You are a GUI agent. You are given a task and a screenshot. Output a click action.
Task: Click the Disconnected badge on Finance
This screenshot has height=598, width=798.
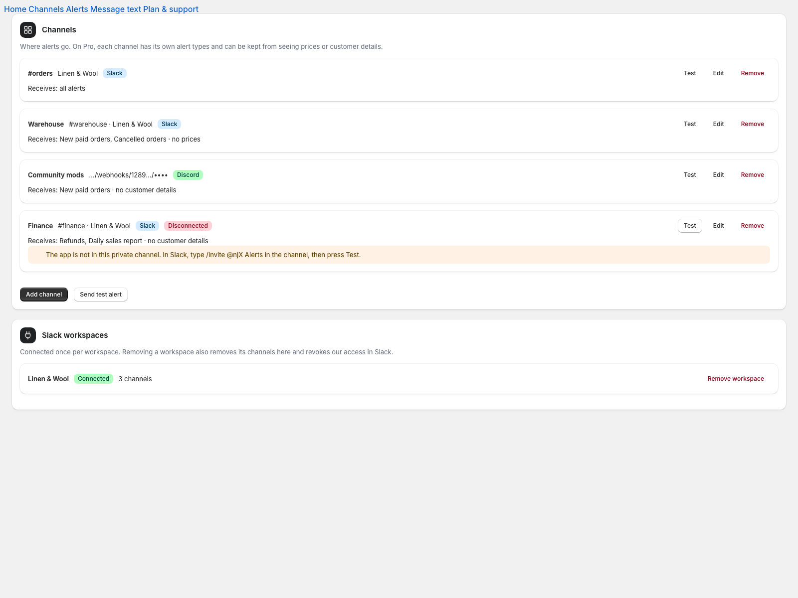[188, 226]
